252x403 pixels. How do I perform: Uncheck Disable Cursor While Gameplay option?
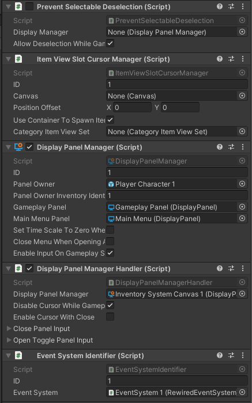pyautogui.click(x=110, y=305)
